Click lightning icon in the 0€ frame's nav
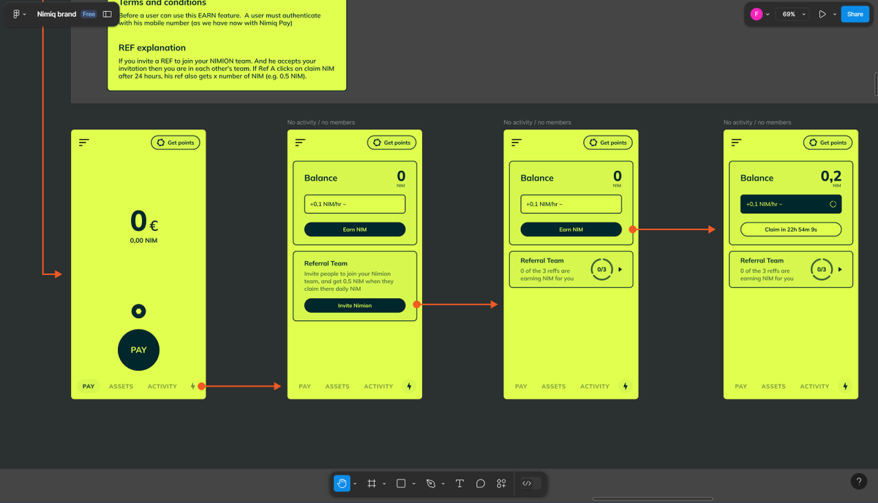878x503 pixels. click(x=193, y=386)
